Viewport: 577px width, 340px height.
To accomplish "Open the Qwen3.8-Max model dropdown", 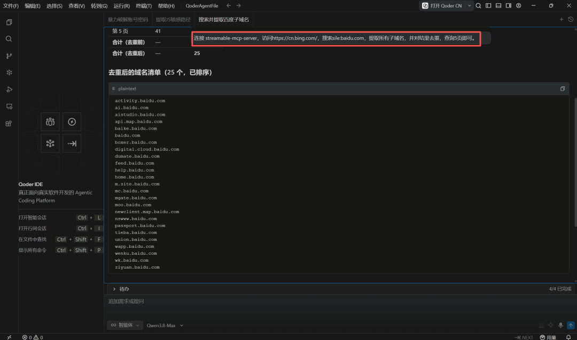I will (165, 325).
